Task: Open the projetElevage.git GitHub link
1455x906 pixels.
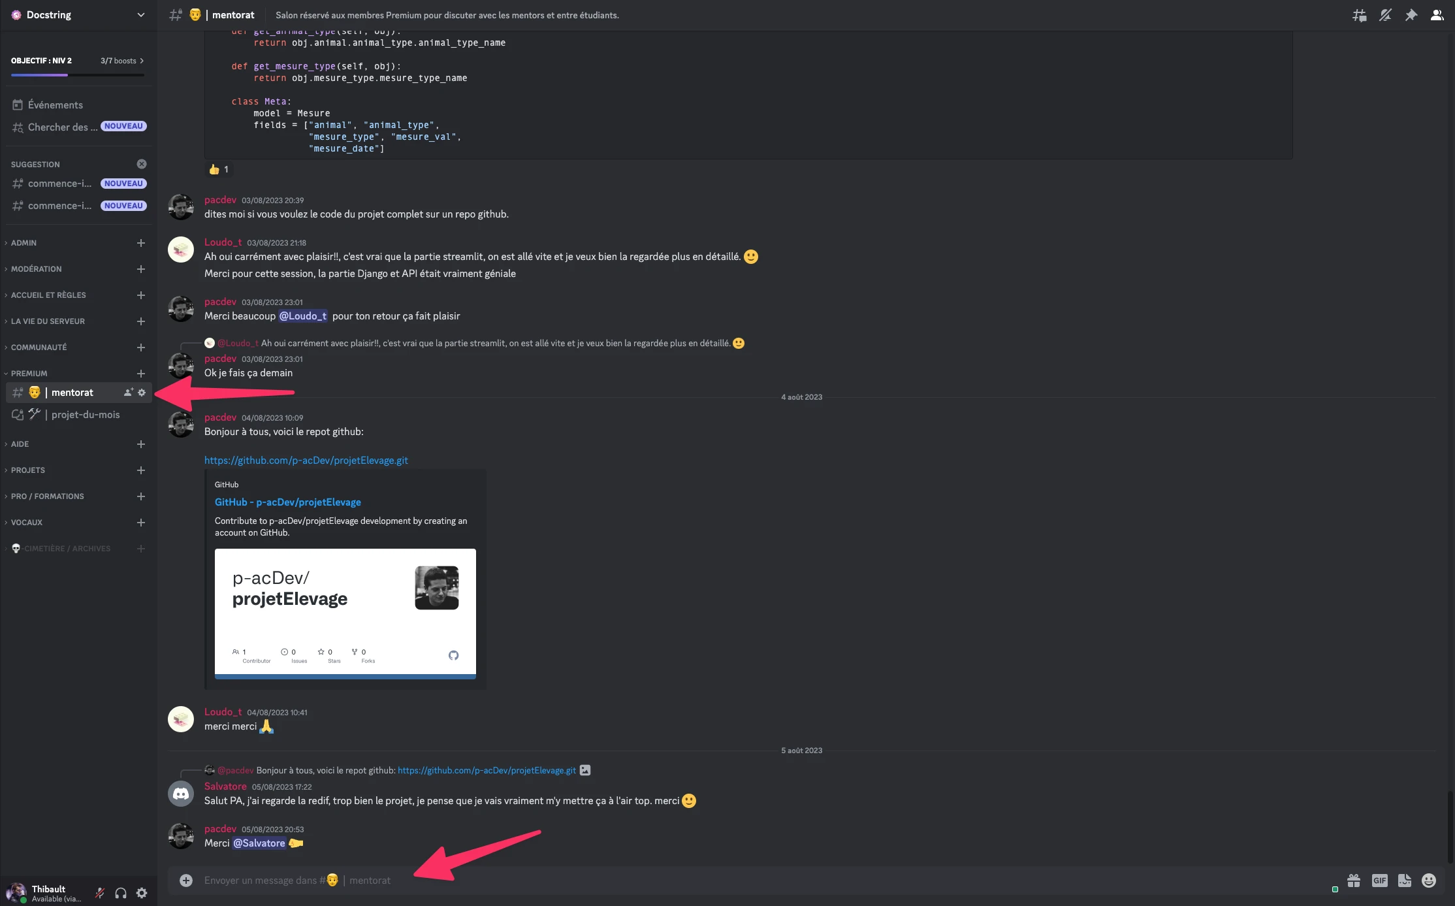Action: (306, 461)
